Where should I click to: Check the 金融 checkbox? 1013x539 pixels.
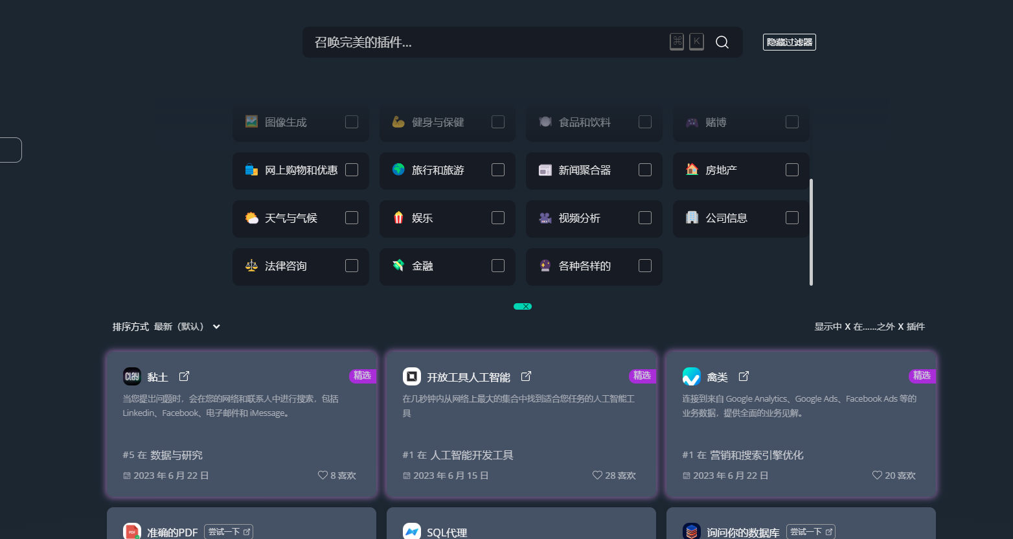click(x=498, y=266)
